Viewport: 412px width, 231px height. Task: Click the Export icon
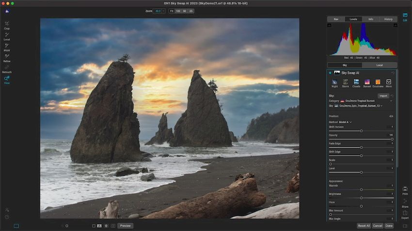(x=405, y=213)
